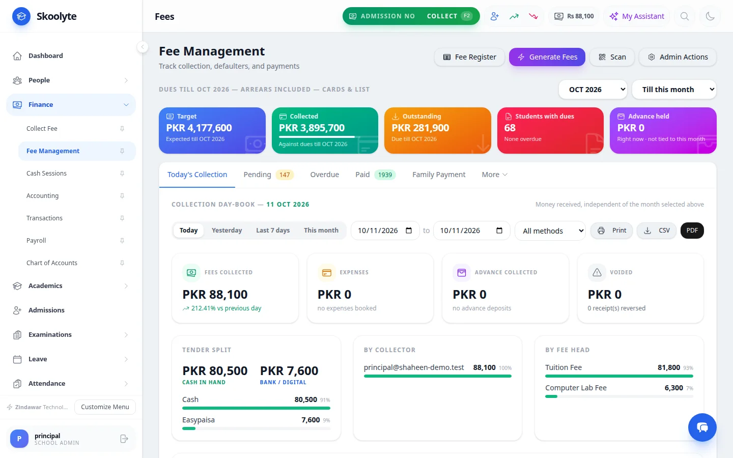733x458 pixels.
Task: Toggle dark mode moon icon
Action: (x=710, y=16)
